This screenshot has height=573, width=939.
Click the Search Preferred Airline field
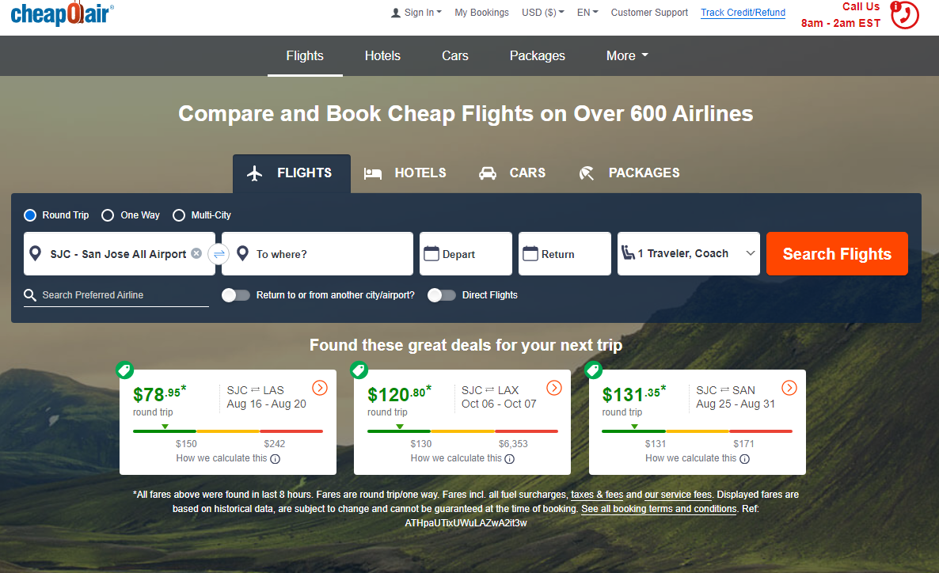pyautogui.click(x=116, y=295)
